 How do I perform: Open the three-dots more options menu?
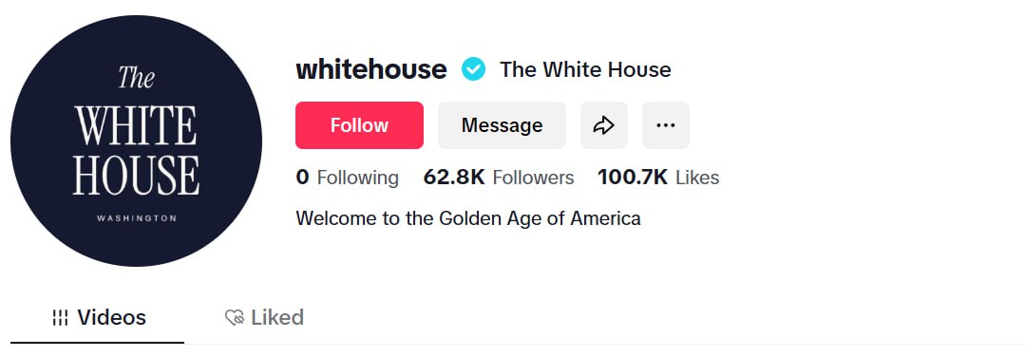point(666,125)
